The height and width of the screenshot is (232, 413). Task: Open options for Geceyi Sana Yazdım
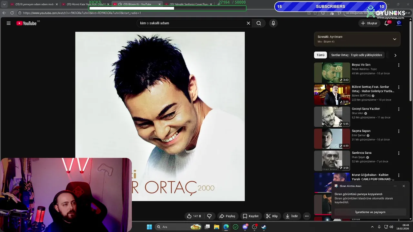coord(399,109)
